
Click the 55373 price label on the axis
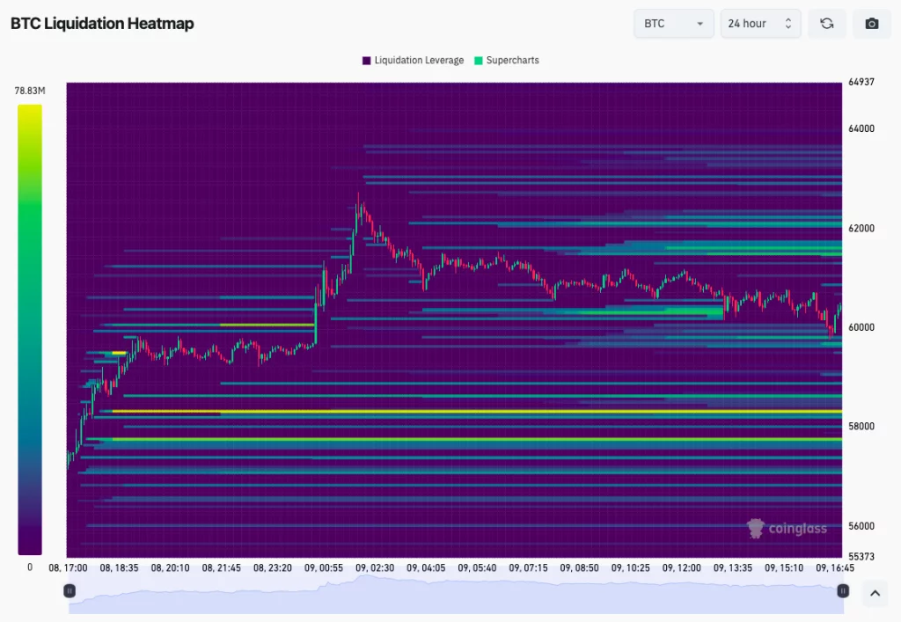point(863,556)
